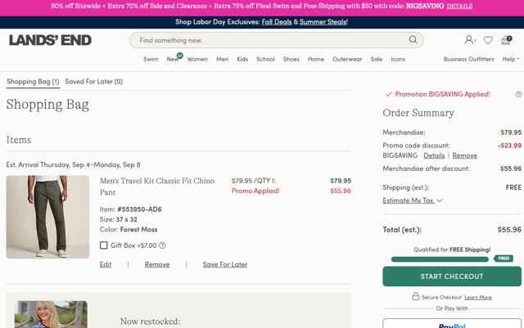Image resolution: width=524 pixels, height=328 pixels.
Task: Open the Swim menu
Action: tap(151, 59)
